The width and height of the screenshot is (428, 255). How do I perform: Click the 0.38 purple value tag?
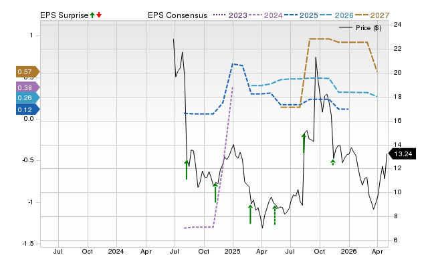pyautogui.click(x=28, y=87)
